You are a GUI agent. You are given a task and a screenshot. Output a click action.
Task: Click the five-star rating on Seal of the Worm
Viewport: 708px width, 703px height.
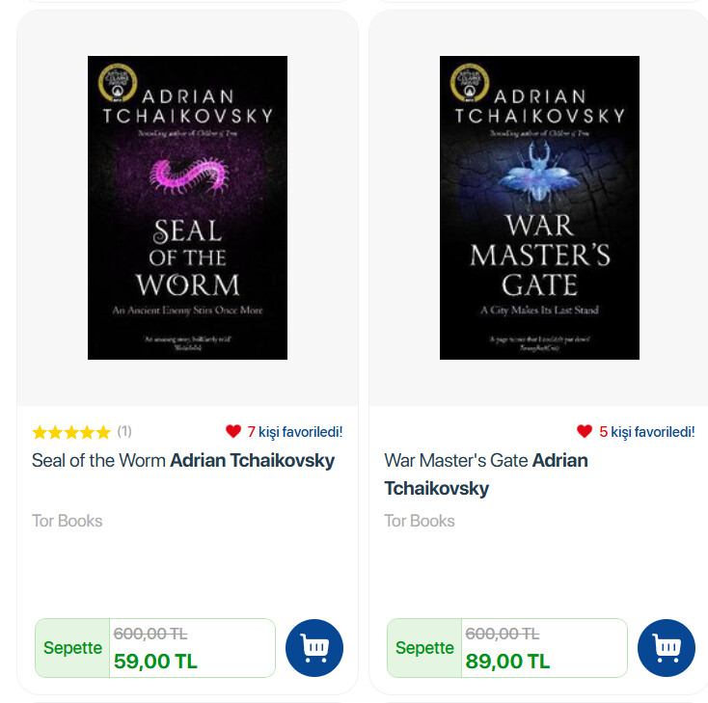click(71, 432)
